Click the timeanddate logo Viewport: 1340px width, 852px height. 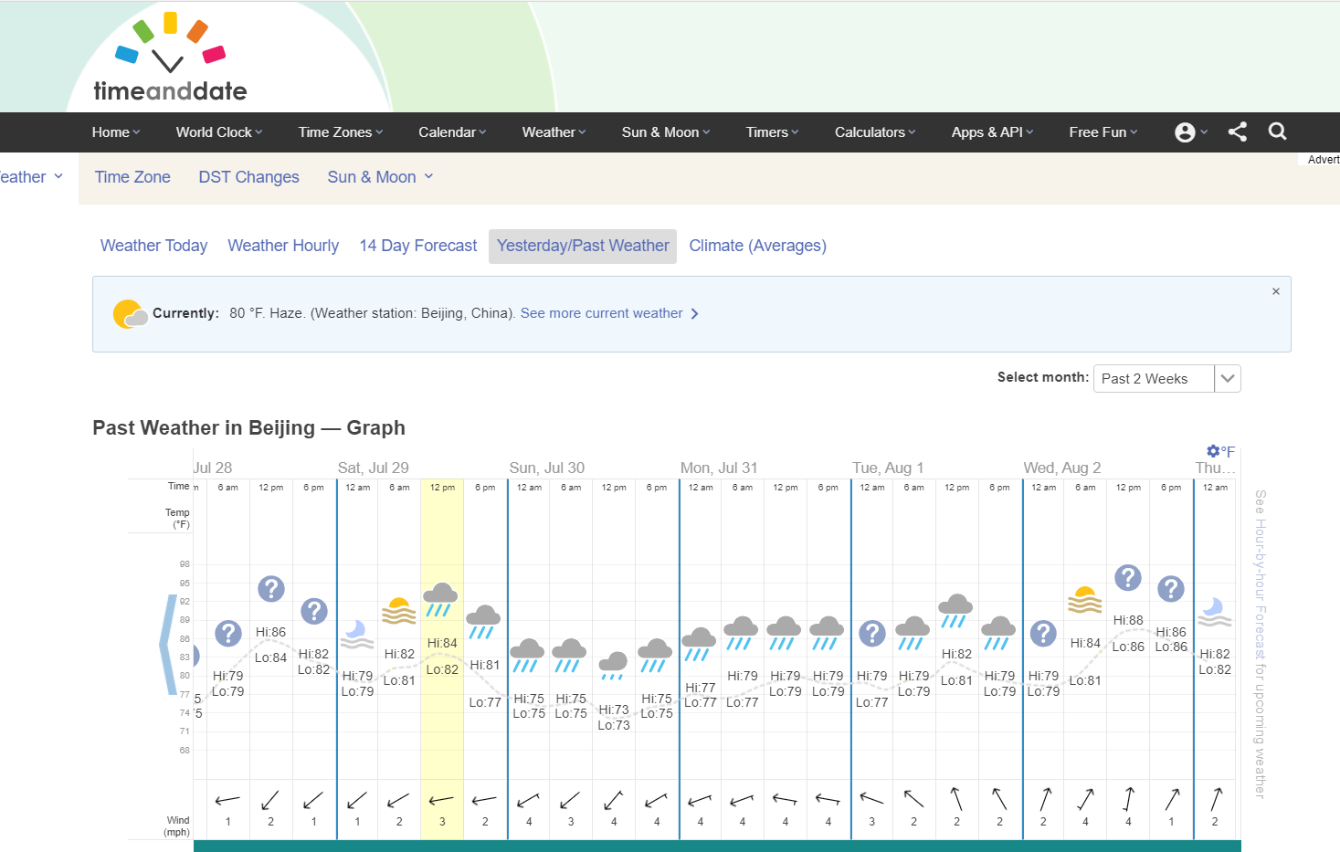point(171,58)
